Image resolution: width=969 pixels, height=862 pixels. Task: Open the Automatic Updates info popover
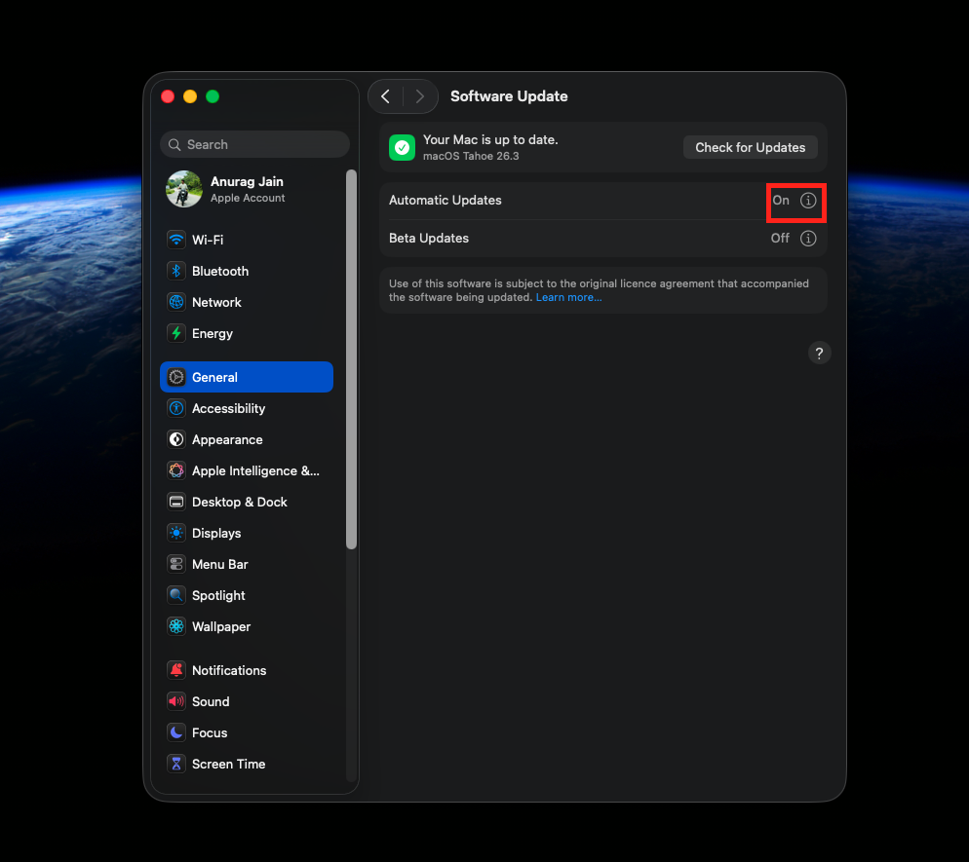(807, 200)
